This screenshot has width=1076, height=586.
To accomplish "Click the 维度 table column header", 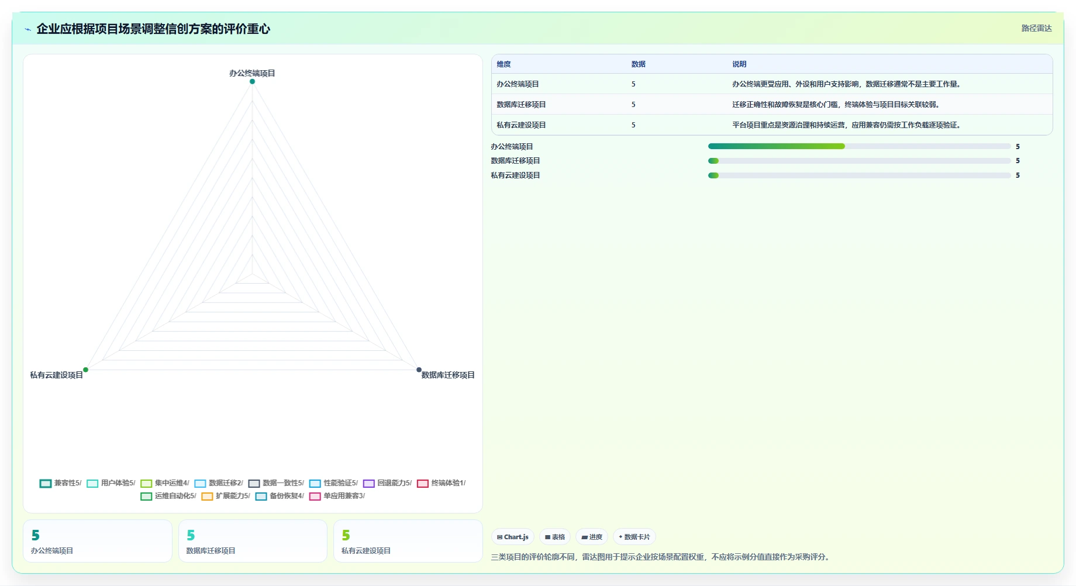I will pyautogui.click(x=503, y=64).
